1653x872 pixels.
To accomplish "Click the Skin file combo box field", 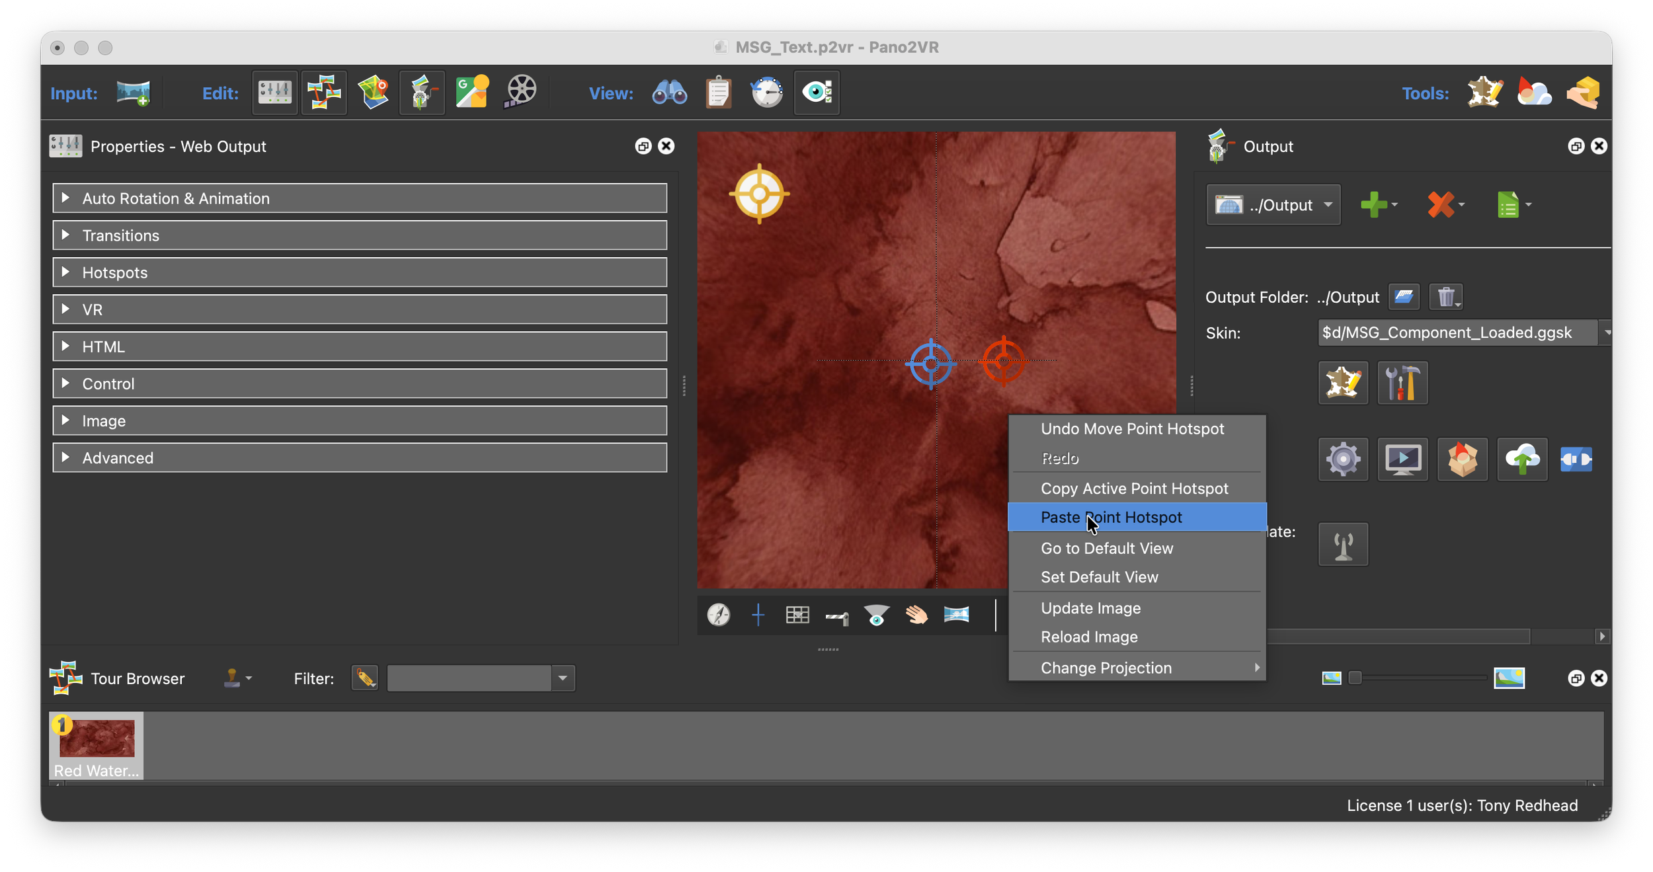I will coord(1459,333).
